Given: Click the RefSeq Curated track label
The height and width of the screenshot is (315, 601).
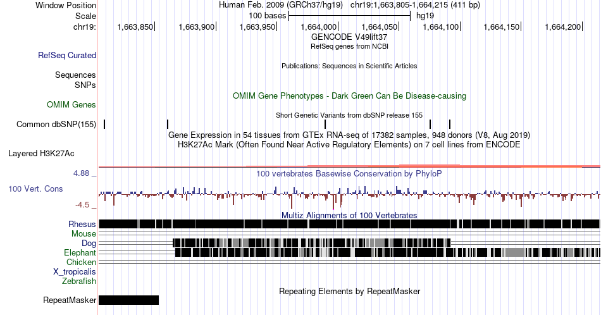Looking at the screenshot, I should click(67, 55).
